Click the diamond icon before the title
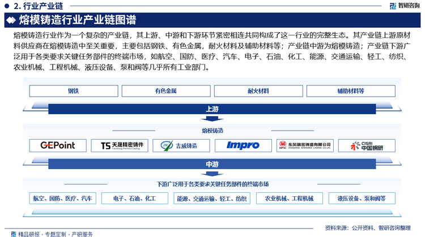 (11, 20)
